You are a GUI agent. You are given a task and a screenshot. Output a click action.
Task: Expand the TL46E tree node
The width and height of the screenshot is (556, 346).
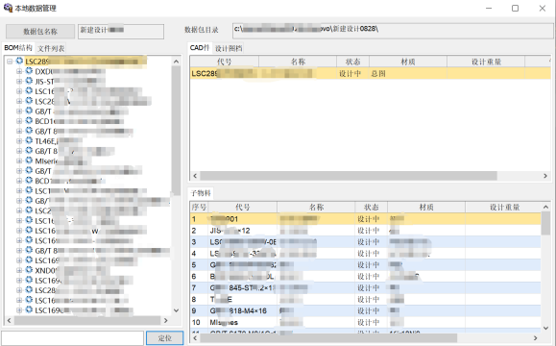pos(19,141)
